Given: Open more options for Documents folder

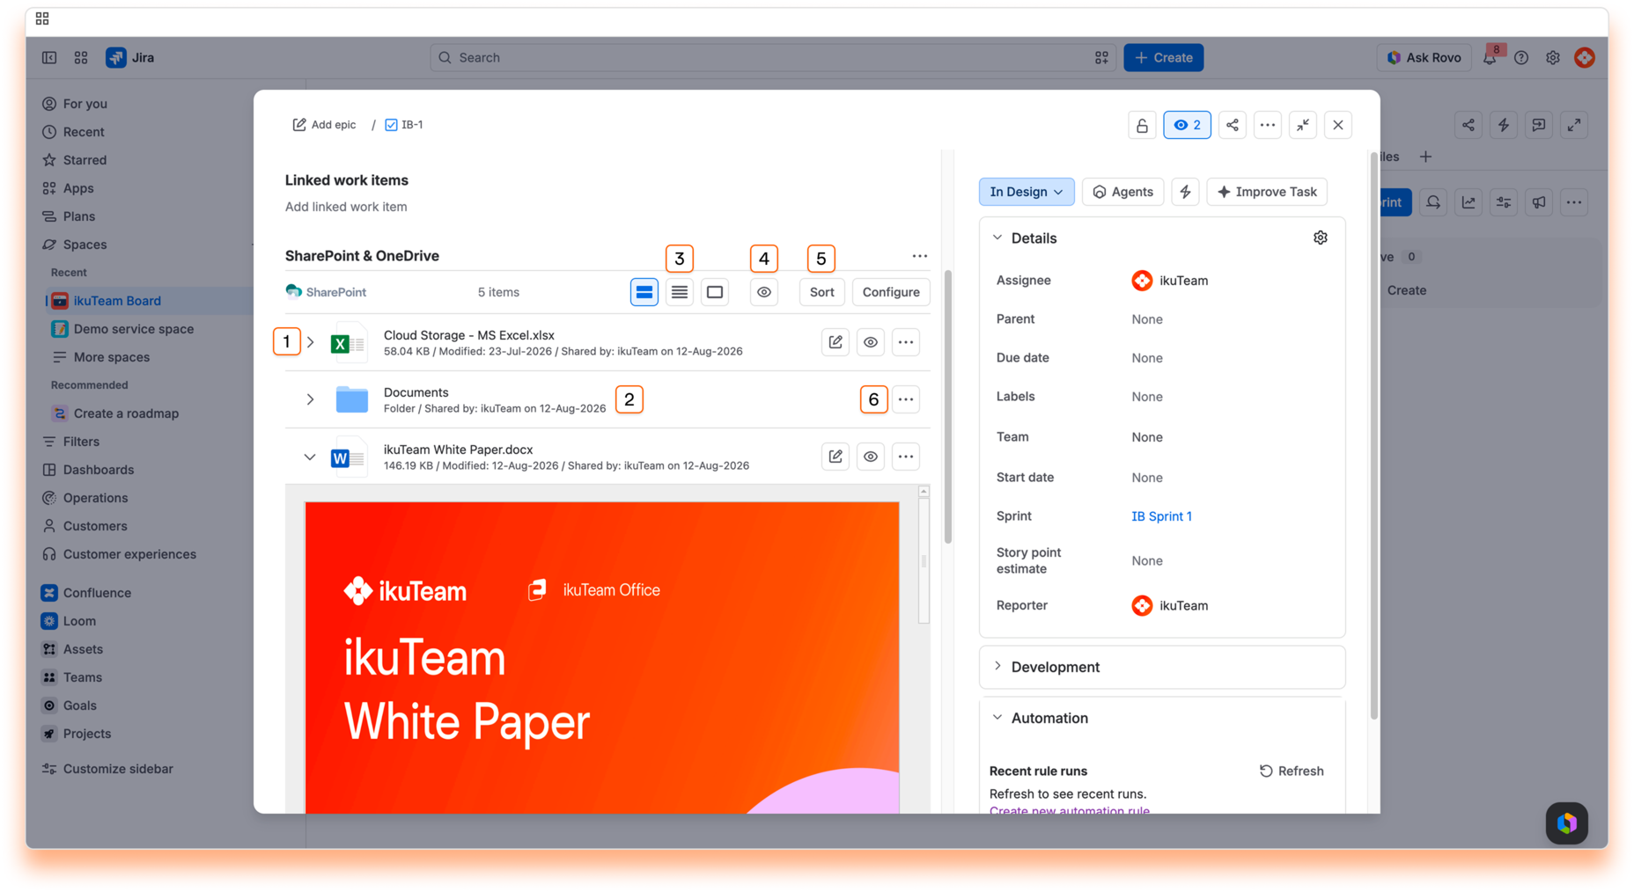Looking at the screenshot, I should click(x=906, y=399).
